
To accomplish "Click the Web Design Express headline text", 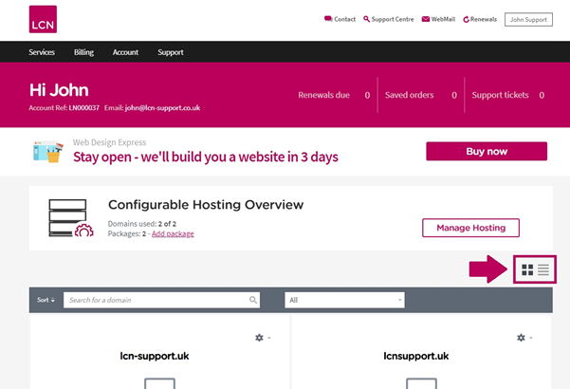I will pyautogui.click(x=206, y=157).
